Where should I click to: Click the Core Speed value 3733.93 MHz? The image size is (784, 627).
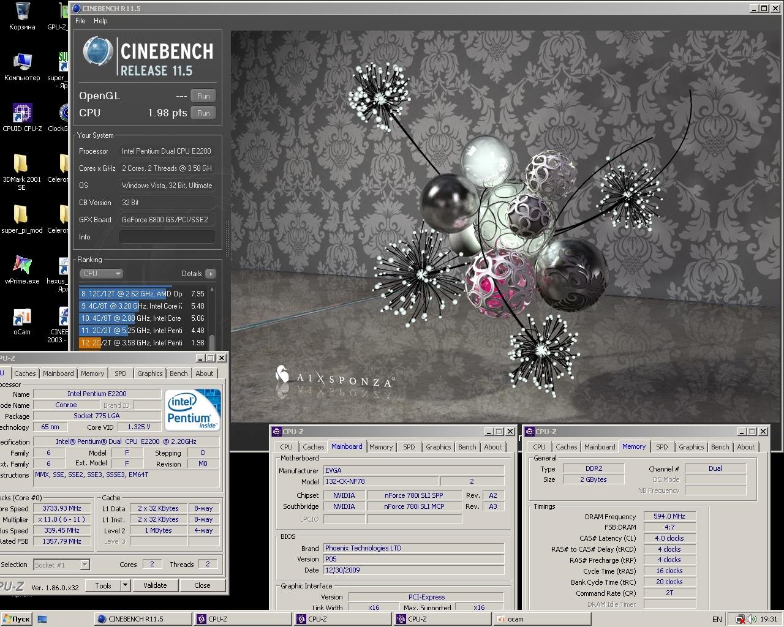(62, 508)
